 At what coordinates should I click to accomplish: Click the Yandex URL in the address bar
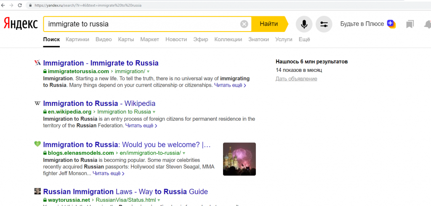click(88, 5)
